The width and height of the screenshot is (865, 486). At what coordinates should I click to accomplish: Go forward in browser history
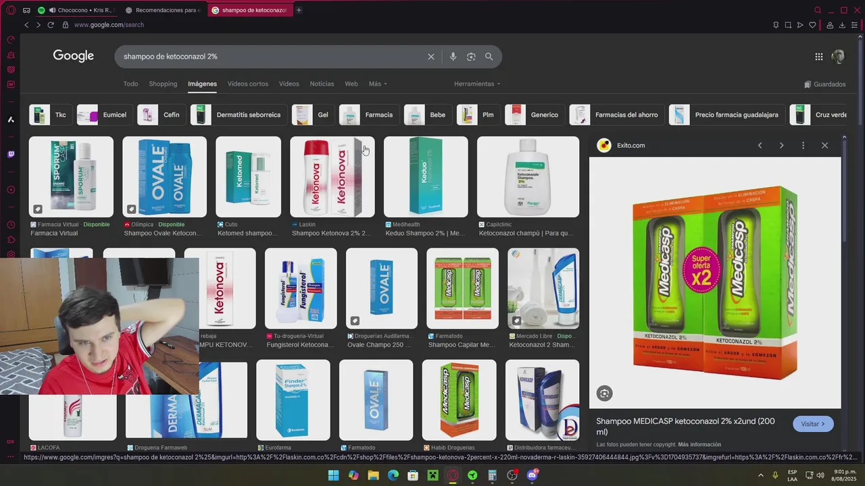tap(38, 25)
